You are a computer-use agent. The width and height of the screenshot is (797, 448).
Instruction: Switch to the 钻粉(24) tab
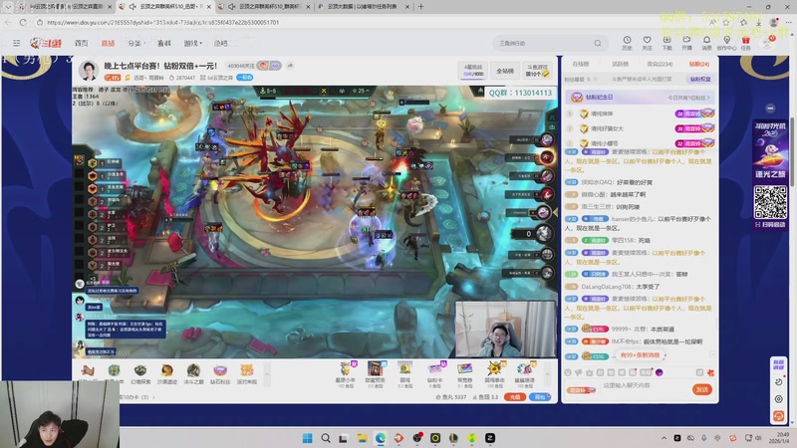[x=699, y=64]
